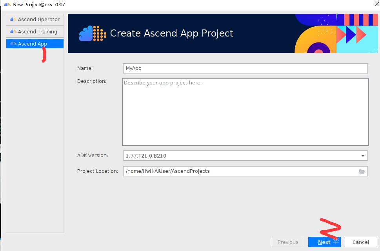
Task: Open the ADK Version dropdown
Action: [x=245, y=156]
